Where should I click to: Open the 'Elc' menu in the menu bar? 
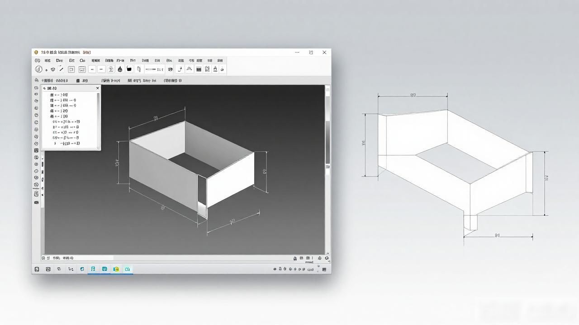point(71,60)
